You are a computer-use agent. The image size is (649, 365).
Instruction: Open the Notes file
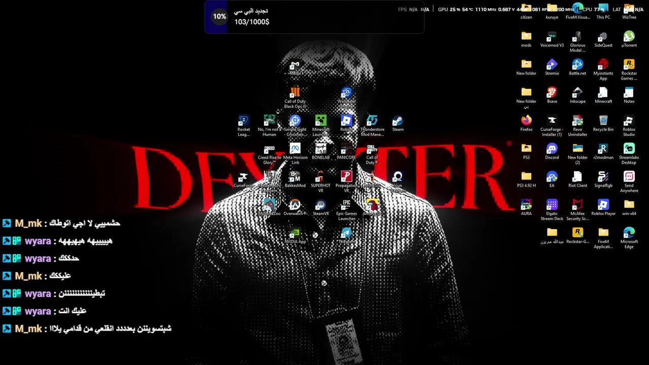[629, 95]
